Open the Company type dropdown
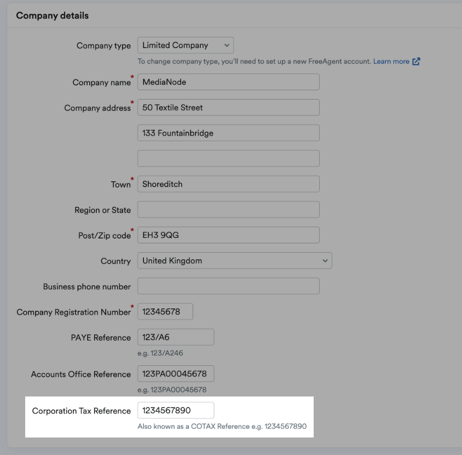This screenshot has width=462, height=455. click(186, 45)
